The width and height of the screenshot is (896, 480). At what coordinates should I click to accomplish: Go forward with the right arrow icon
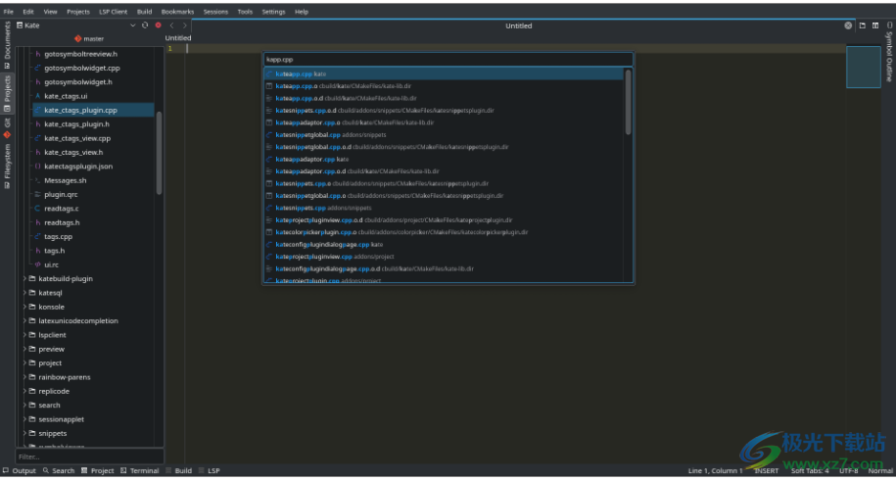pos(184,25)
